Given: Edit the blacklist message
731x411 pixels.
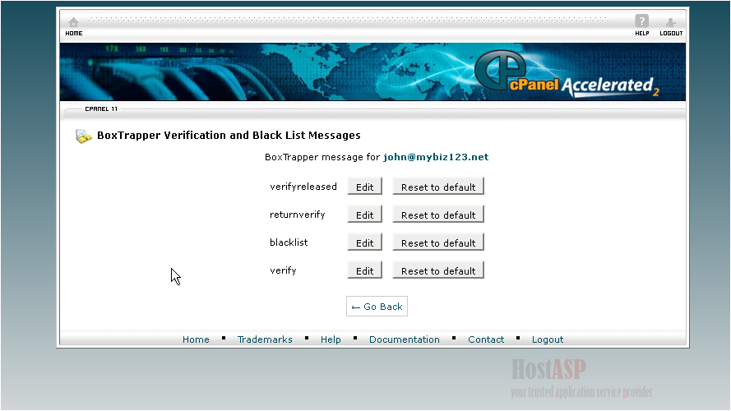Looking at the screenshot, I should click(365, 243).
